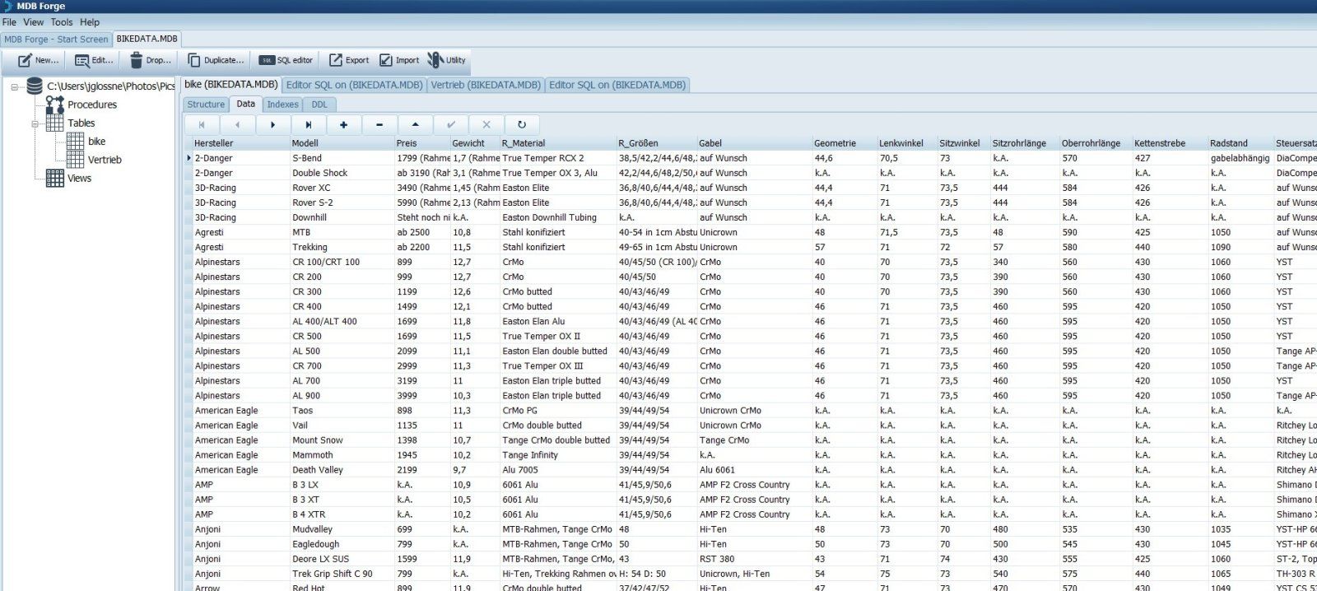Click the Drop... trash button

click(x=150, y=60)
